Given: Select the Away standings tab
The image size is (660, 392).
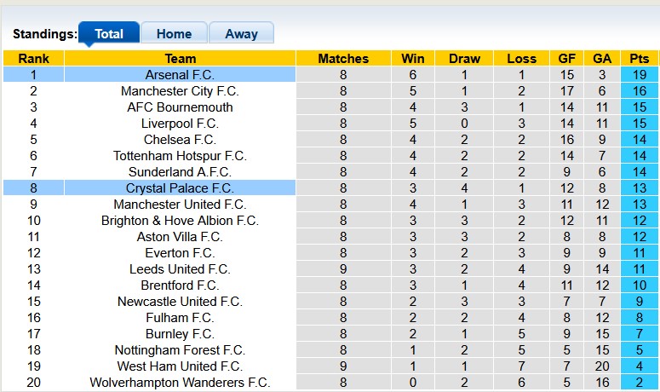Looking at the screenshot, I should point(241,34).
